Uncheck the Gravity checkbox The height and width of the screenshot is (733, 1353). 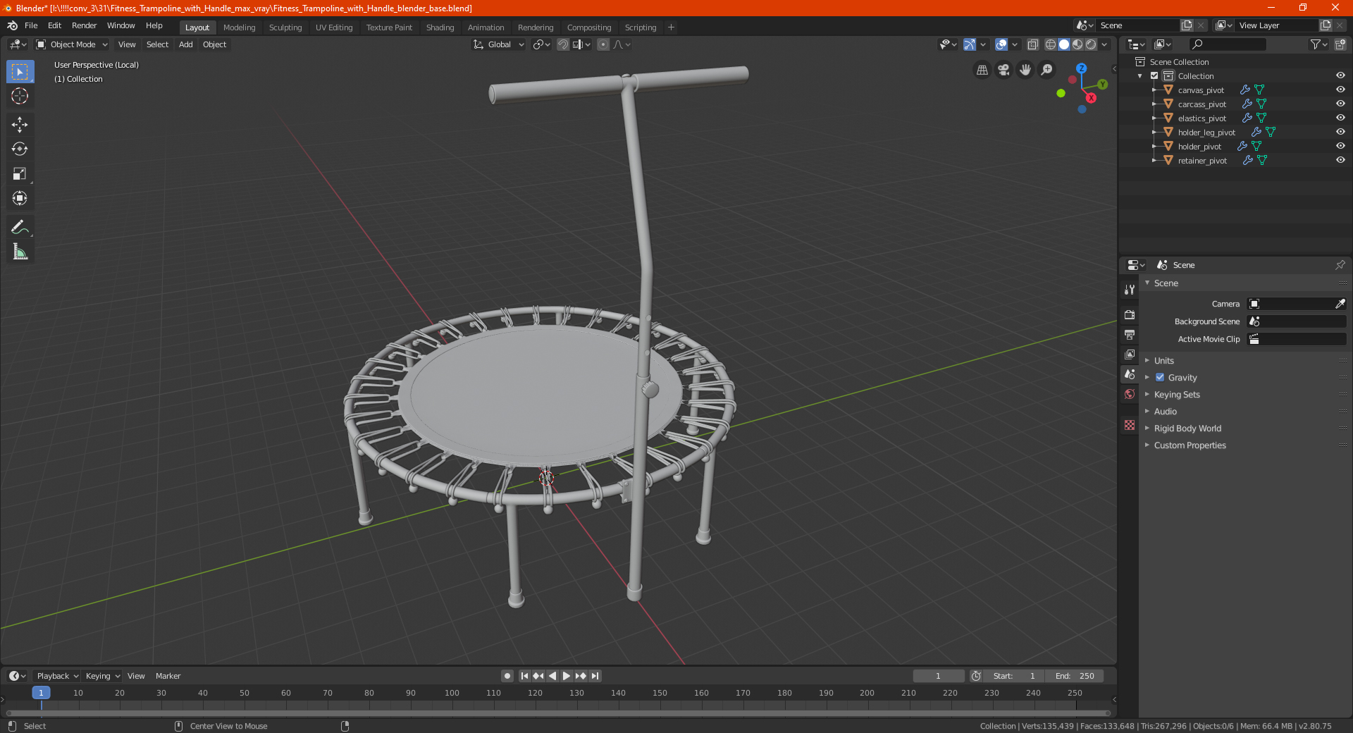(x=1160, y=378)
